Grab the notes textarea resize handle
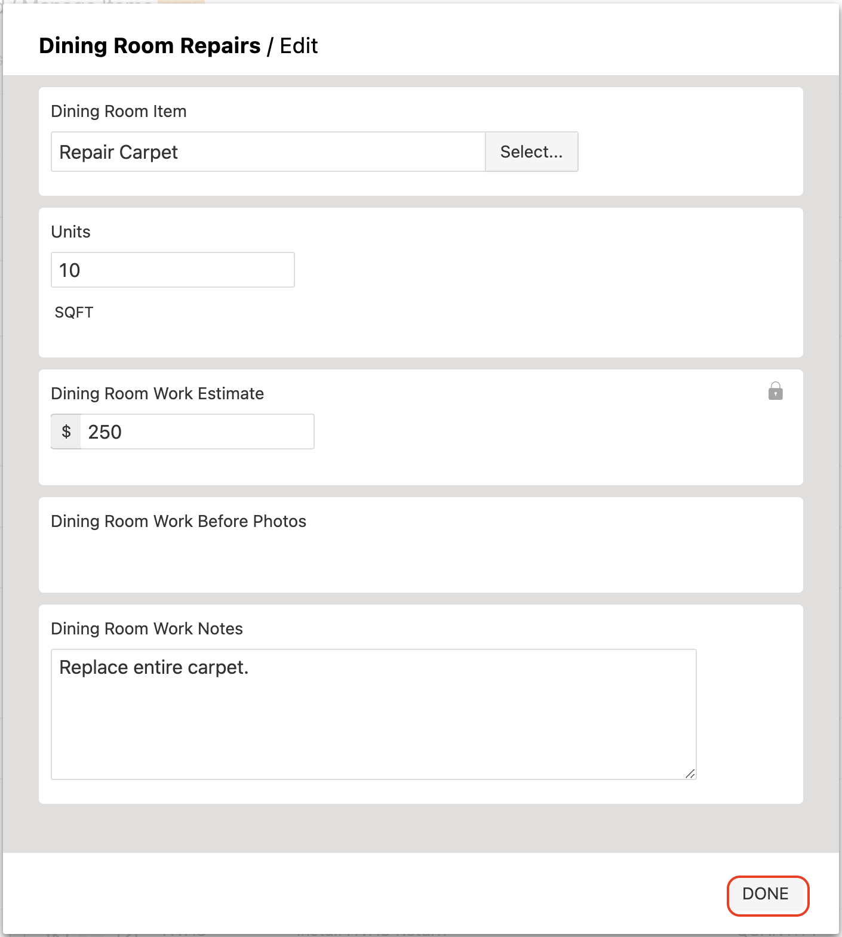842x937 pixels. [690, 773]
